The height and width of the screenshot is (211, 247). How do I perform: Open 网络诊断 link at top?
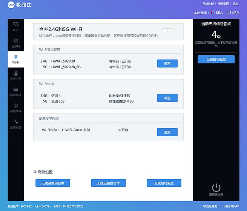tap(208, 4)
